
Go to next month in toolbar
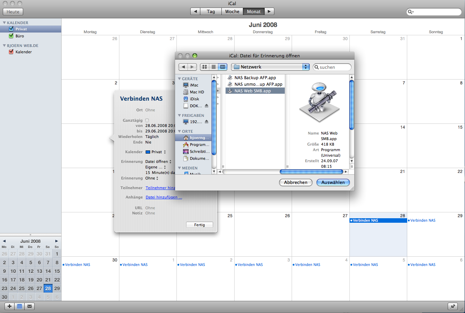click(x=270, y=11)
